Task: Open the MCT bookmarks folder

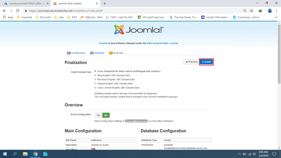Action: tap(72, 17)
